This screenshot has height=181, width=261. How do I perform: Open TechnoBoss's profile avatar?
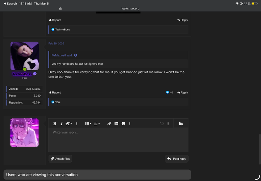[x=25, y=56]
